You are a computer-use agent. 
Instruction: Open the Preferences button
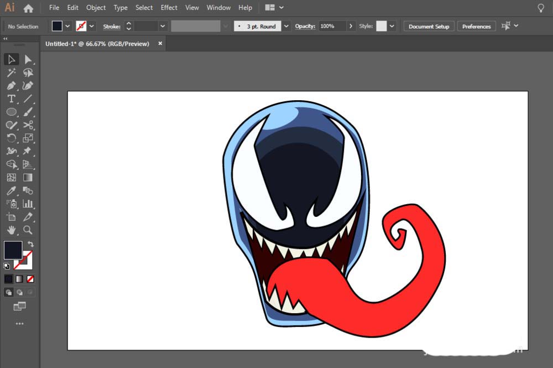(x=476, y=27)
